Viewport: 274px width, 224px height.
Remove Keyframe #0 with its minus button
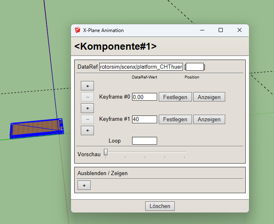tap(87, 97)
